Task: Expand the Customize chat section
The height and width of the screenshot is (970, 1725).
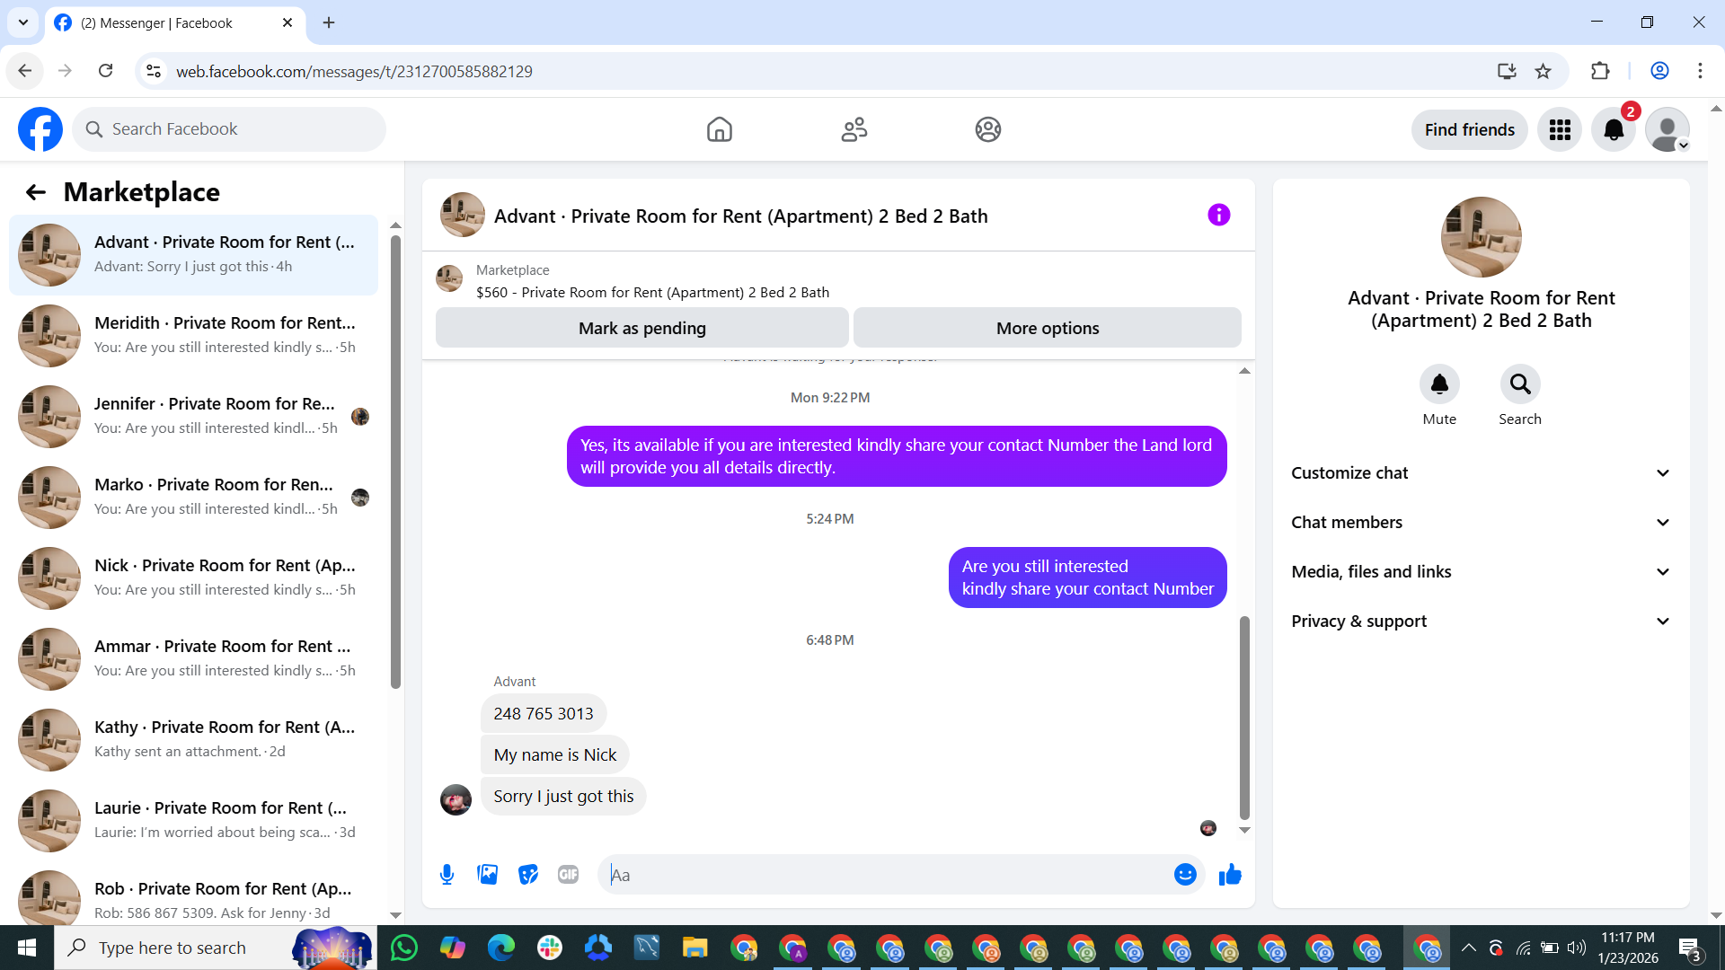Action: click(1481, 472)
